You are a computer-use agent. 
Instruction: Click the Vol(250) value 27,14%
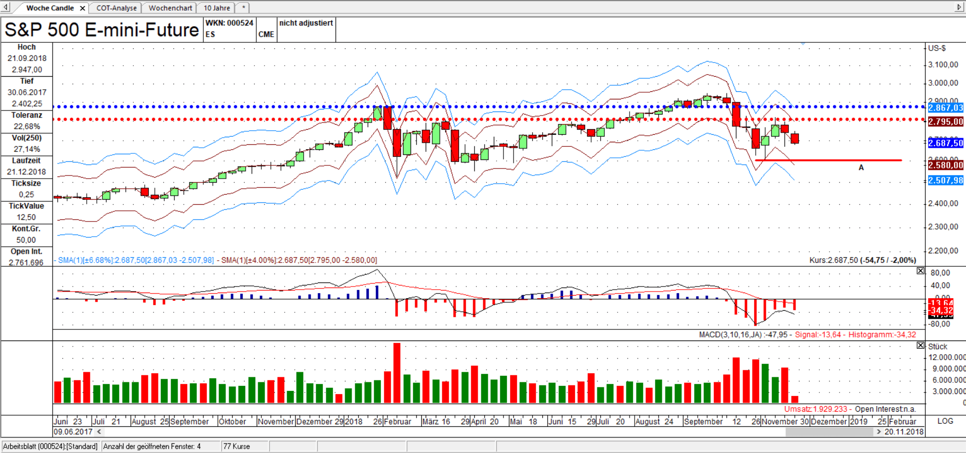27,149
